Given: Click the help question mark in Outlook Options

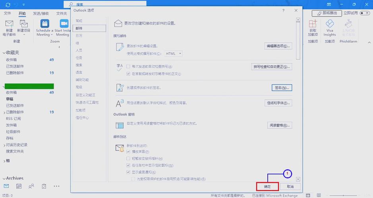Looking at the screenshot, I should pyautogui.click(x=283, y=10).
